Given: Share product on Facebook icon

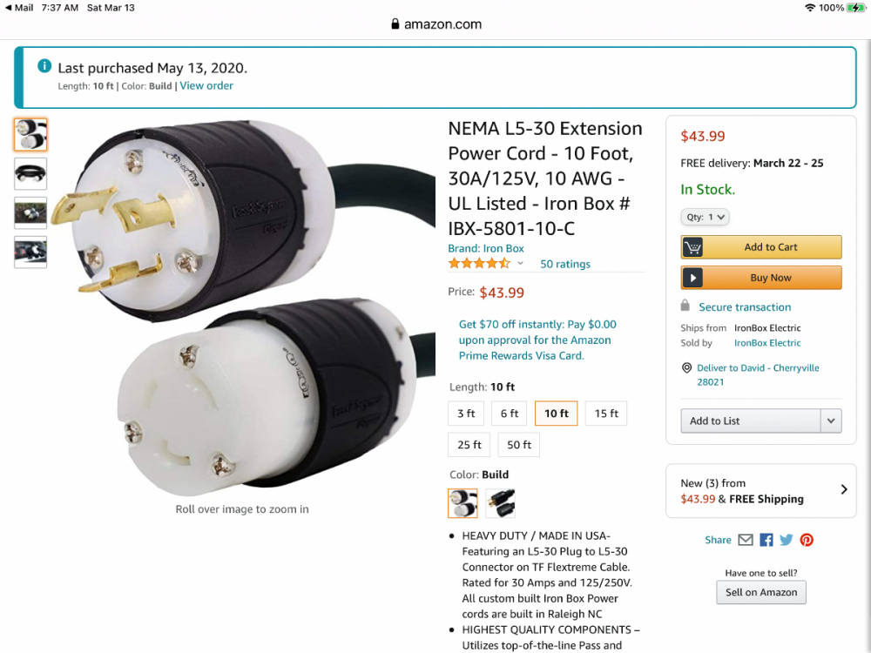Looking at the screenshot, I should pyautogui.click(x=766, y=540).
